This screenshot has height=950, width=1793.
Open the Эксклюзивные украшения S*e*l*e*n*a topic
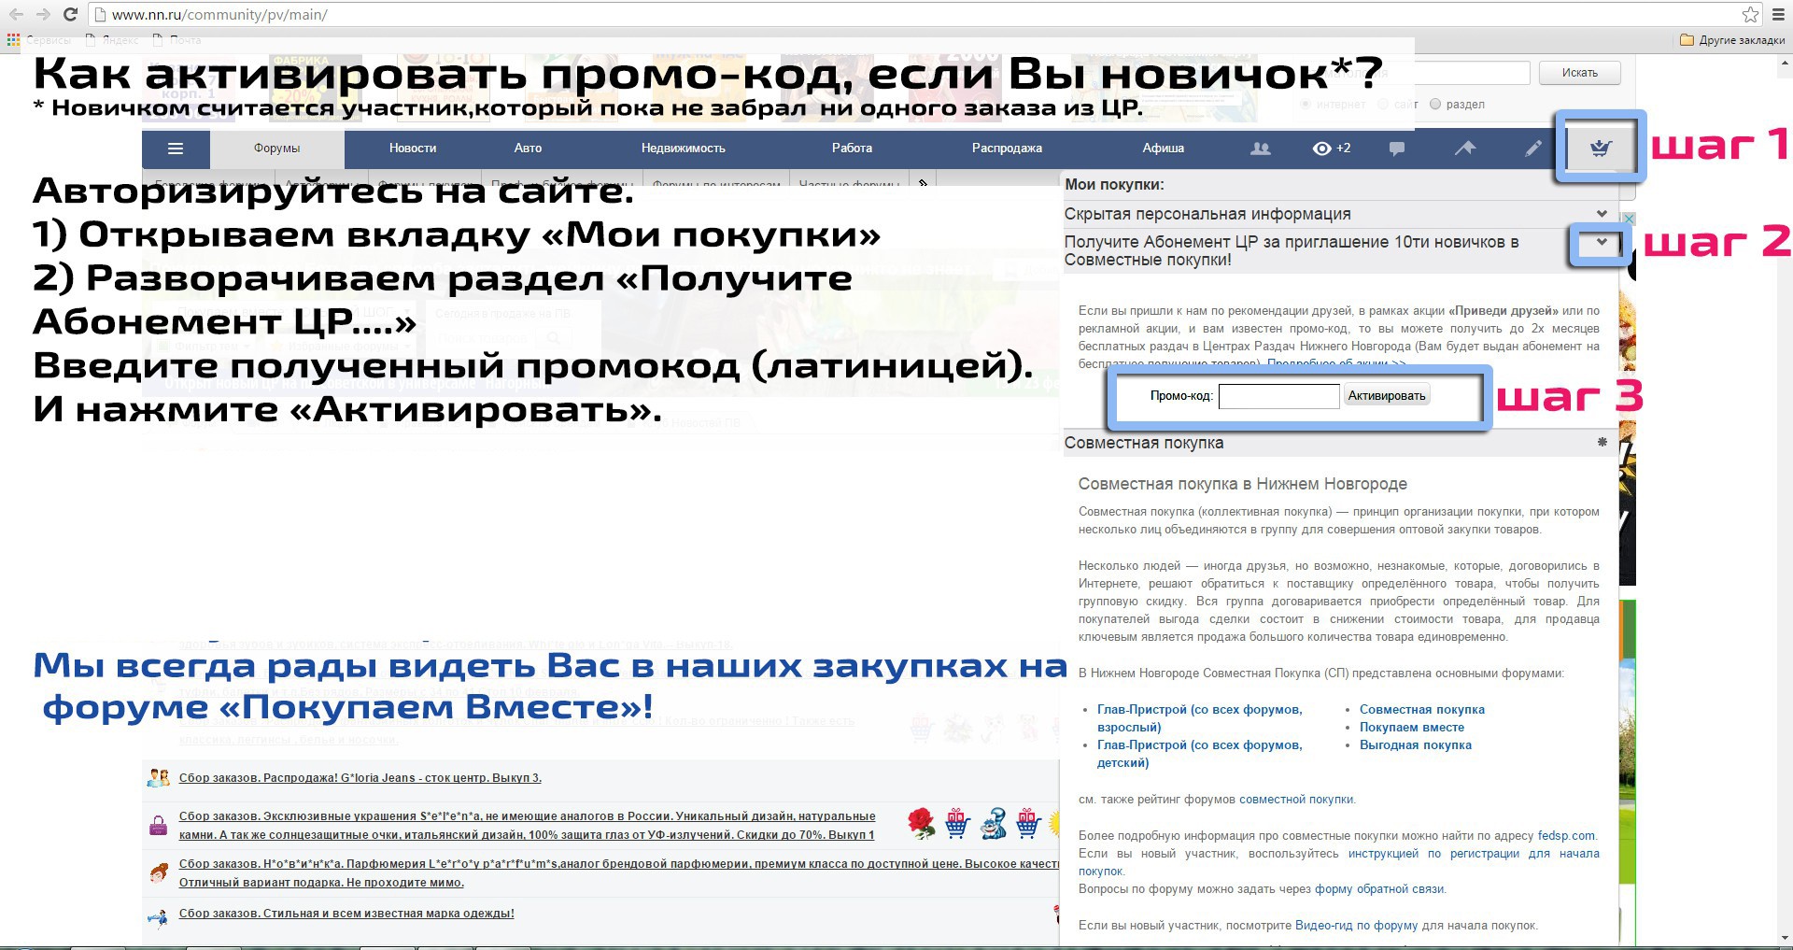528,826
